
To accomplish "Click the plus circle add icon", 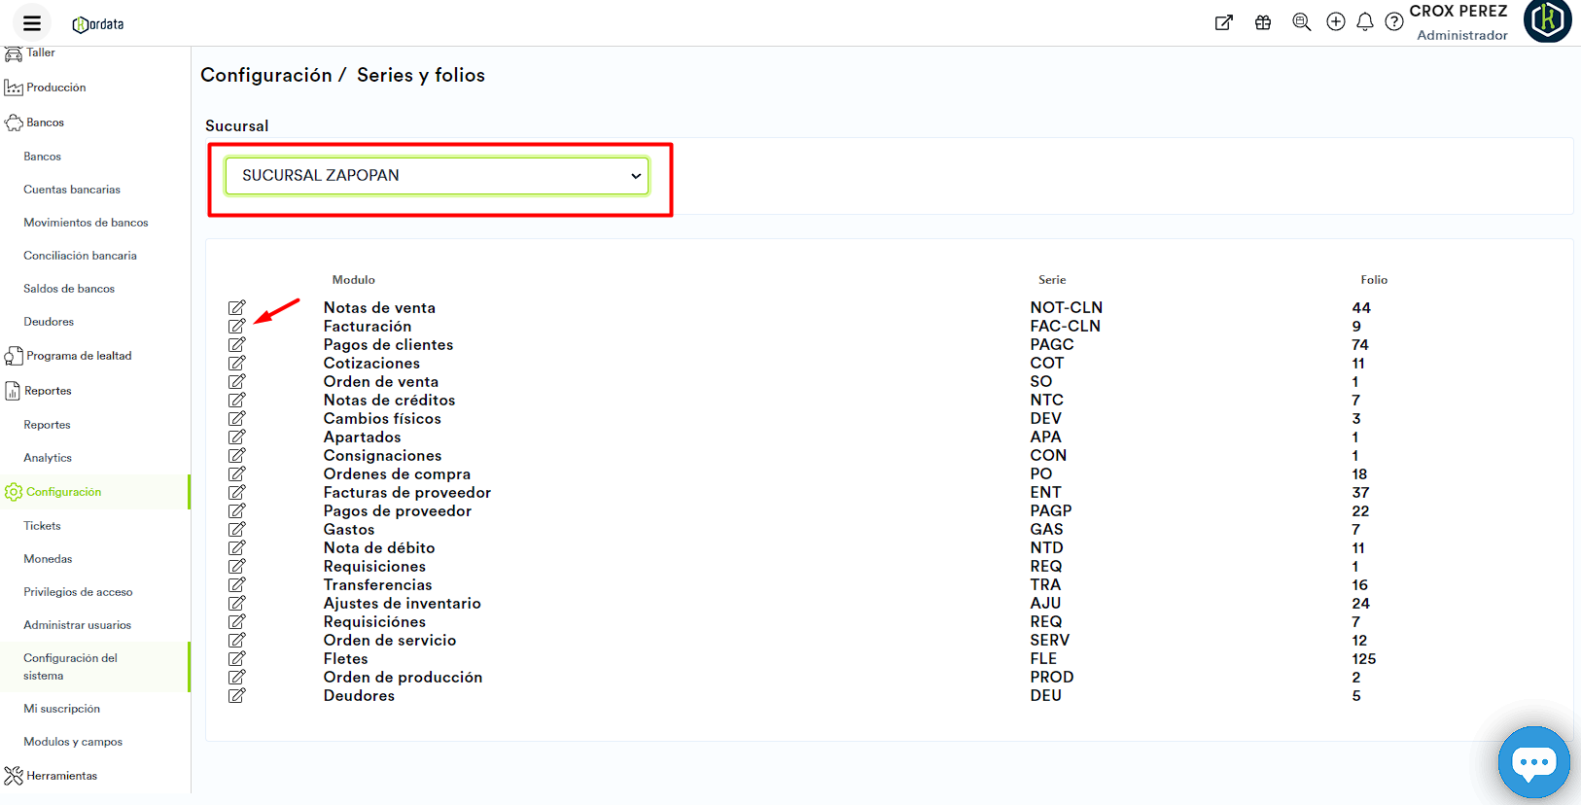I will (x=1336, y=22).
